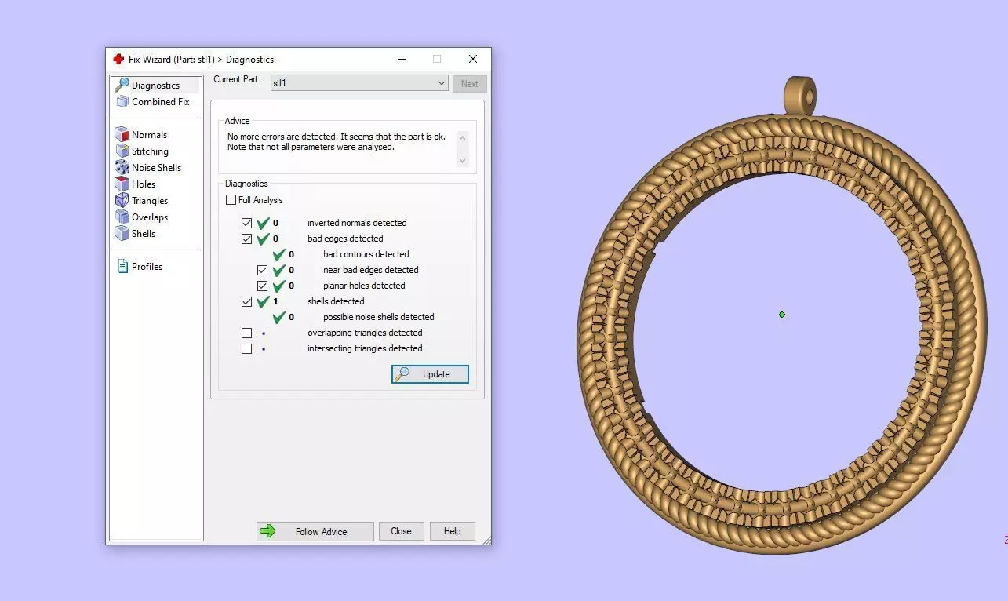Click the 'shells detected' text
Screen dimensions: 1008x601
click(336, 301)
